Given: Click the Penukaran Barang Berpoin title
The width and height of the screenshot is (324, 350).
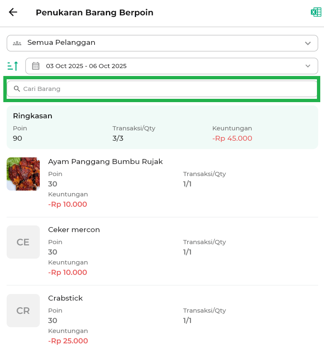Looking at the screenshot, I should tap(95, 12).
